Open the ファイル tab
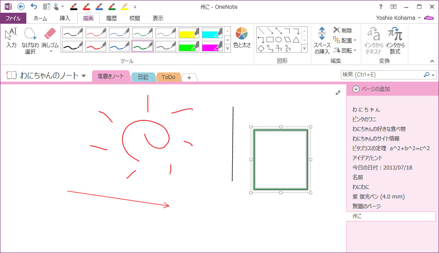Viewport: 439px width, 253px height. [13, 18]
